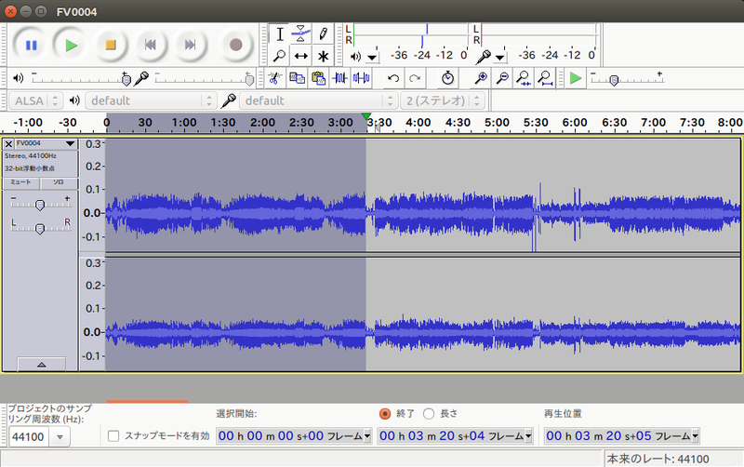Image resolution: width=744 pixels, height=467 pixels.
Task: Open the FV0004 track name menu
Action: point(46,144)
